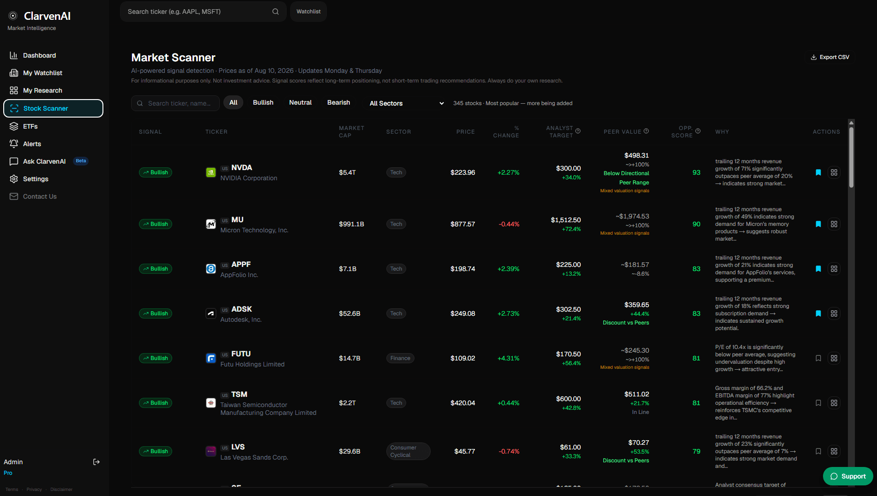877x496 pixels.
Task: Click the top search magnifier icon
Action: [276, 12]
